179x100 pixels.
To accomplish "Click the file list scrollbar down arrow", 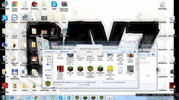I will coord(136,79).
